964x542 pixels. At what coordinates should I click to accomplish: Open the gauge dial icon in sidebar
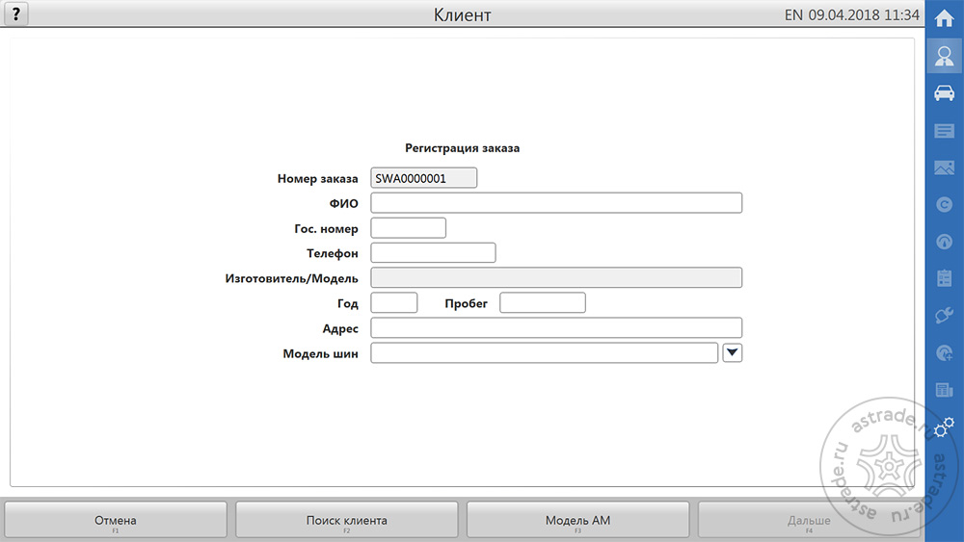pyautogui.click(x=945, y=242)
